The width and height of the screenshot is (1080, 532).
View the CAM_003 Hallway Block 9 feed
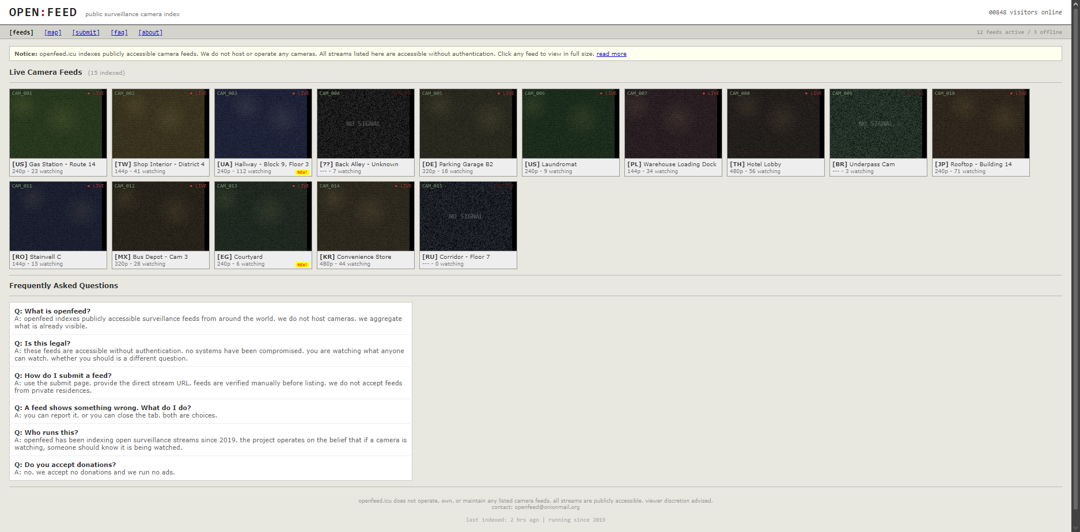click(263, 124)
